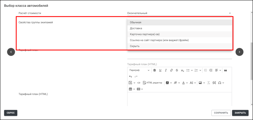Screen dimensions: 253x120
Task: Insert a hyperlink via link icon
Action: (171, 70)
